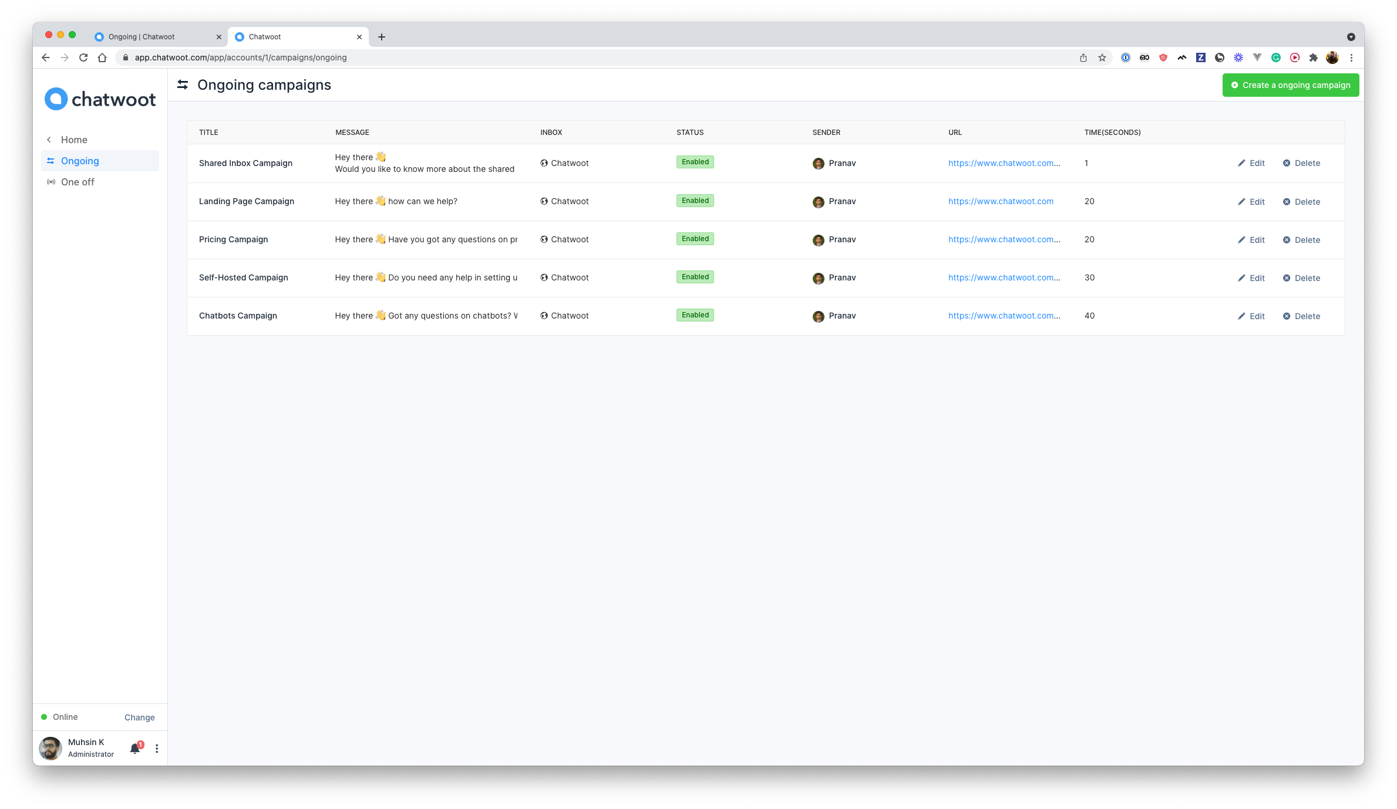
Task: Click the Z extension icon
Action: 1201,57
